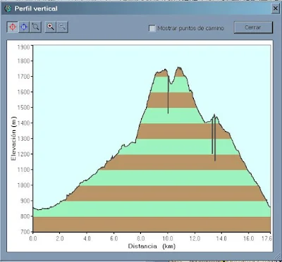Screen dimensions: 282x262
Task: Zoom in on the vertical profile
Action: click(51, 27)
